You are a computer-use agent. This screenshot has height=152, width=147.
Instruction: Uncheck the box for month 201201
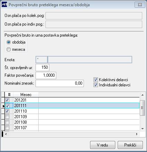[x=7, y=100]
